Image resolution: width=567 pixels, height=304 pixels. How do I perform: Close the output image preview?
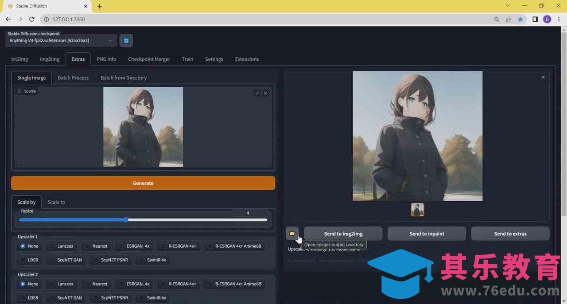543,78
